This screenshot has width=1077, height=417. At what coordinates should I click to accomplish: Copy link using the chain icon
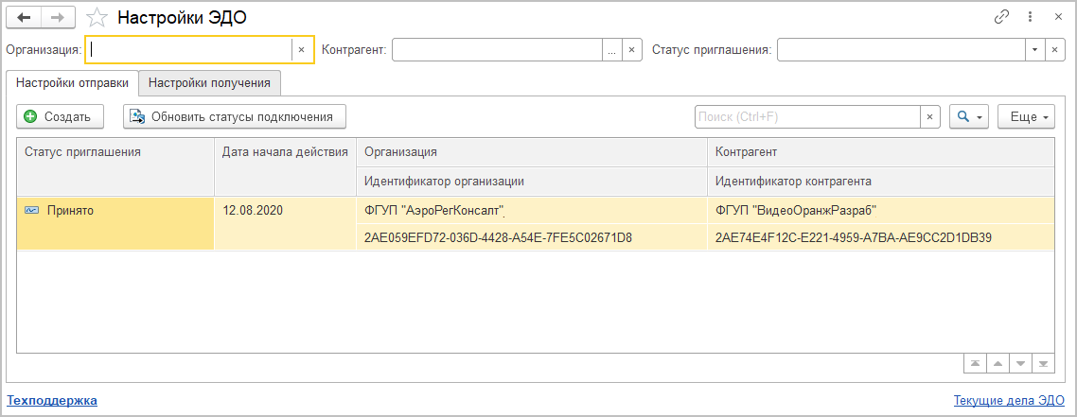[1001, 17]
